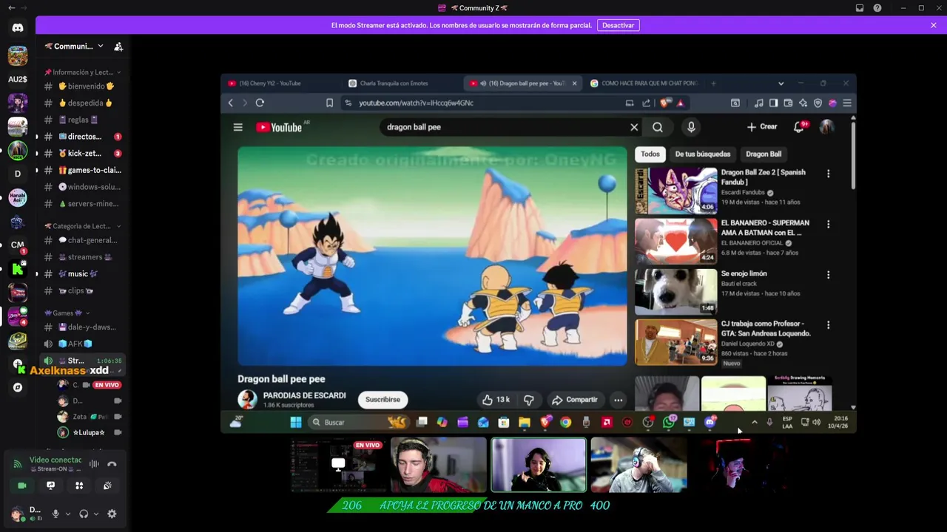Viewport: 947px width, 532px height.
Task: Options menu for Dragon Ball Zee 2 suggestion
Action: click(x=828, y=174)
